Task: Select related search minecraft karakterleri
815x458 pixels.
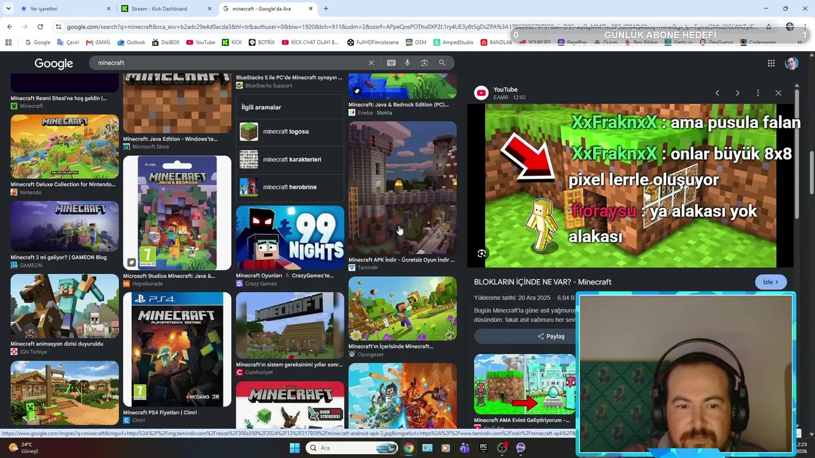Action: (290, 159)
